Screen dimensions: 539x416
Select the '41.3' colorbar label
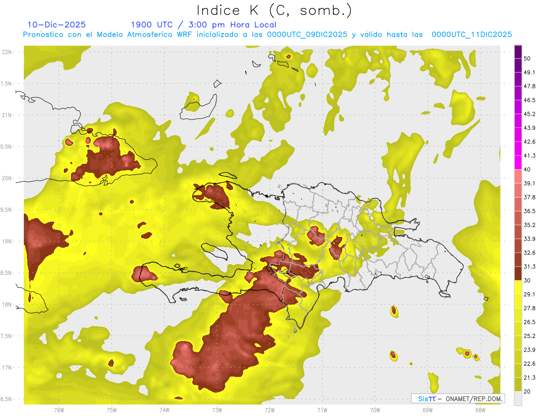click(x=530, y=156)
